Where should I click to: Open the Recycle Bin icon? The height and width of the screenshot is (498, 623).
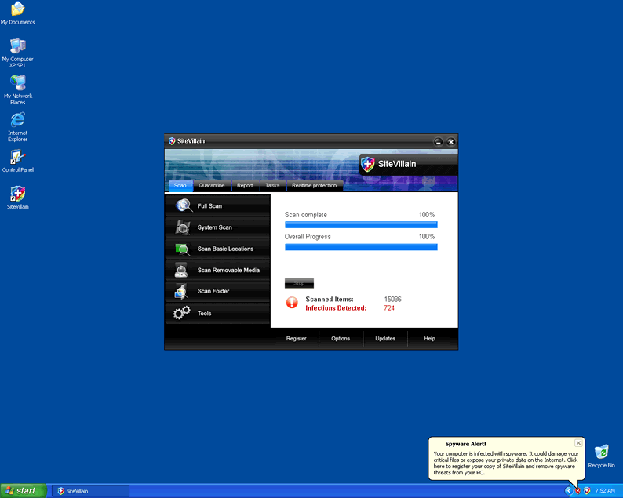pyautogui.click(x=602, y=453)
